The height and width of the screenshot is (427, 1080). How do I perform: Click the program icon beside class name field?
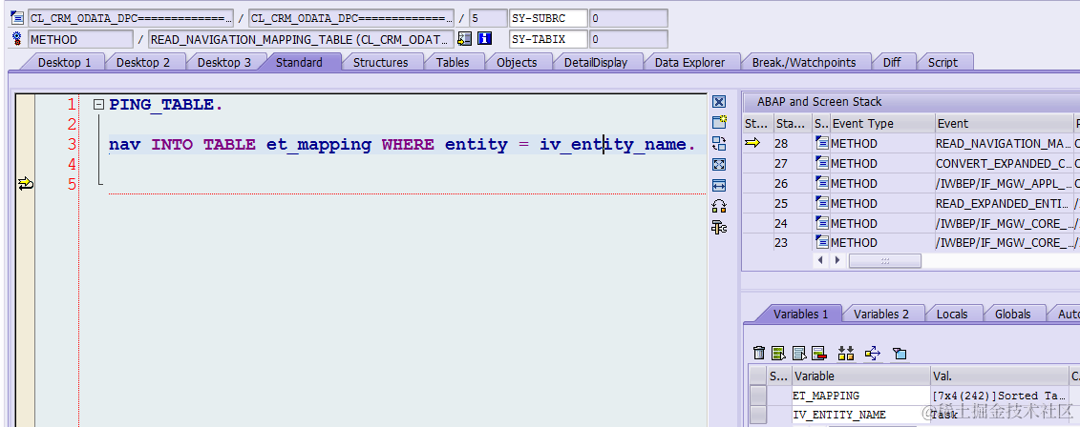pyautogui.click(x=18, y=17)
